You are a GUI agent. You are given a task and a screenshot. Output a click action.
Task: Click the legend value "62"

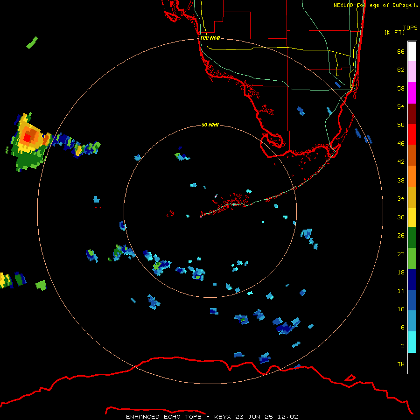click(401, 70)
